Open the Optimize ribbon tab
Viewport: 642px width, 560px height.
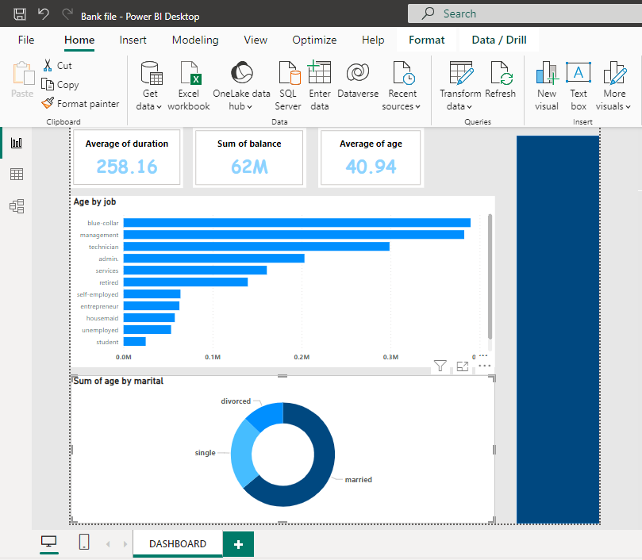[x=314, y=40]
